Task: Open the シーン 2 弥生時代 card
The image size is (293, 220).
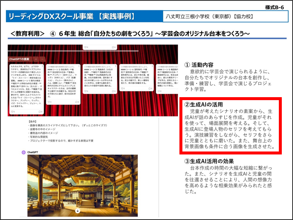Action: 63,84
